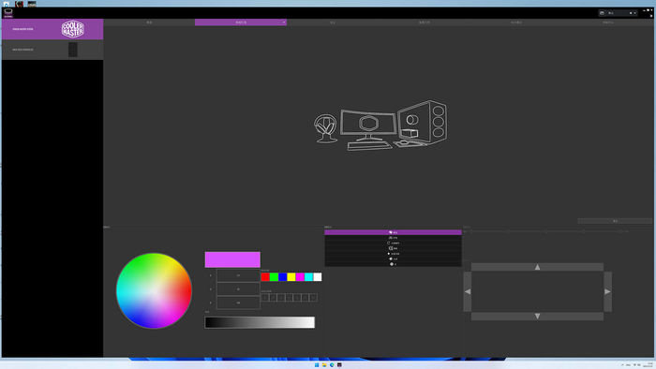The height and width of the screenshot is (369, 656).
Task: Click the down arrow direction button
Action: [537, 317]
